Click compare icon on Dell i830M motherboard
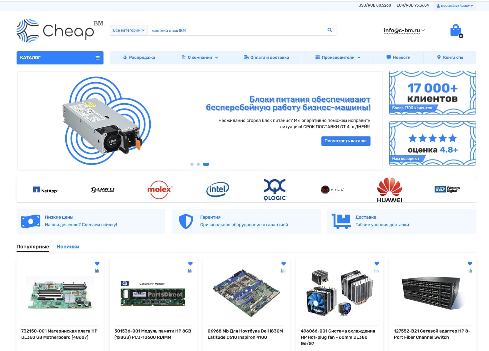This screenshot has width=489, height=351. (283, 271)
